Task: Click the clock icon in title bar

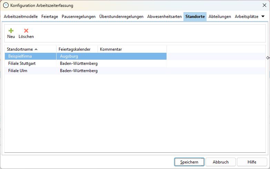Action: [6, 6]
